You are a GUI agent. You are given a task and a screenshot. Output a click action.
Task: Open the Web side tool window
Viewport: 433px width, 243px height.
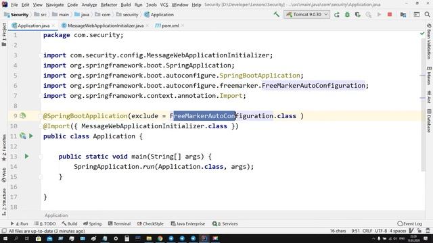point(4,175)
